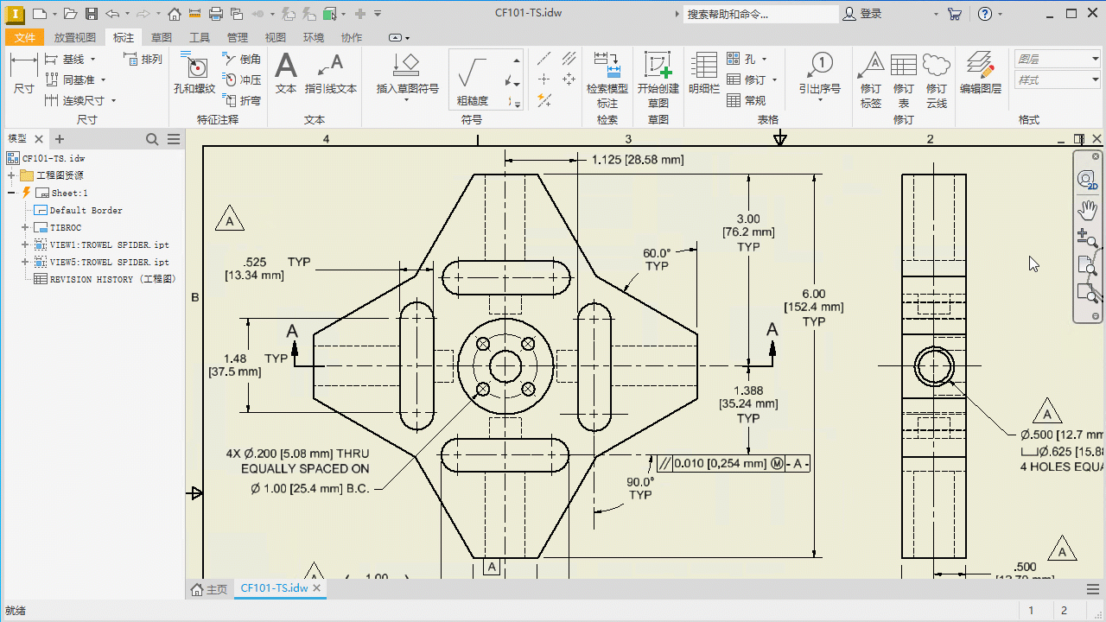Click the Open file icon
This screenshot has height=622, width=1106.
(71, 14)
